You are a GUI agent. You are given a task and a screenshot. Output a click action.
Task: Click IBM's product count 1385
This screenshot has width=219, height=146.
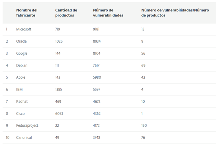59,89
